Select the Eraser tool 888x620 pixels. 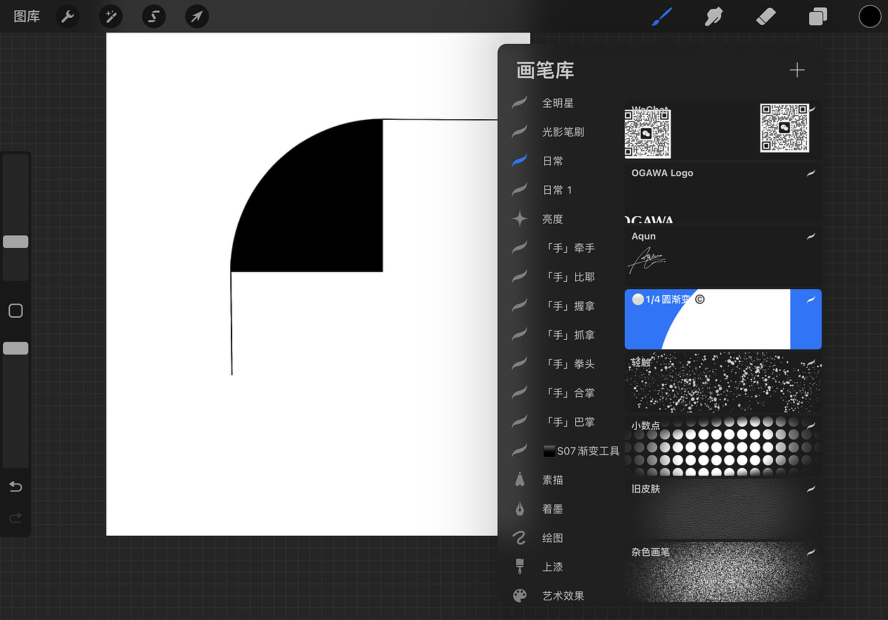point(766,16)
